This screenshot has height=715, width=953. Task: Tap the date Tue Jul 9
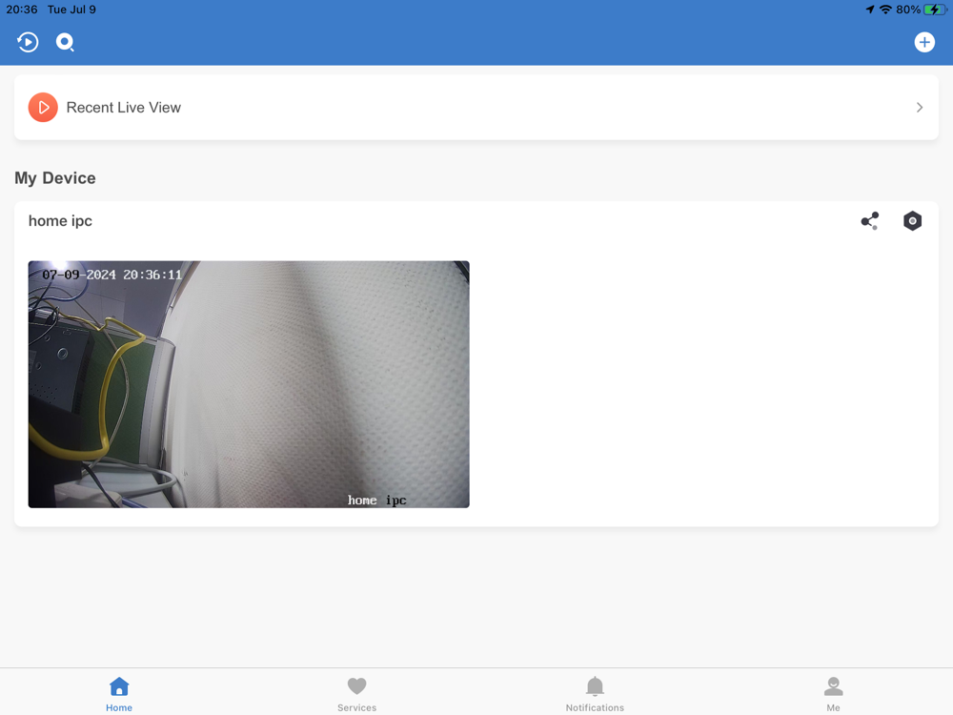[x=71, y=10]
